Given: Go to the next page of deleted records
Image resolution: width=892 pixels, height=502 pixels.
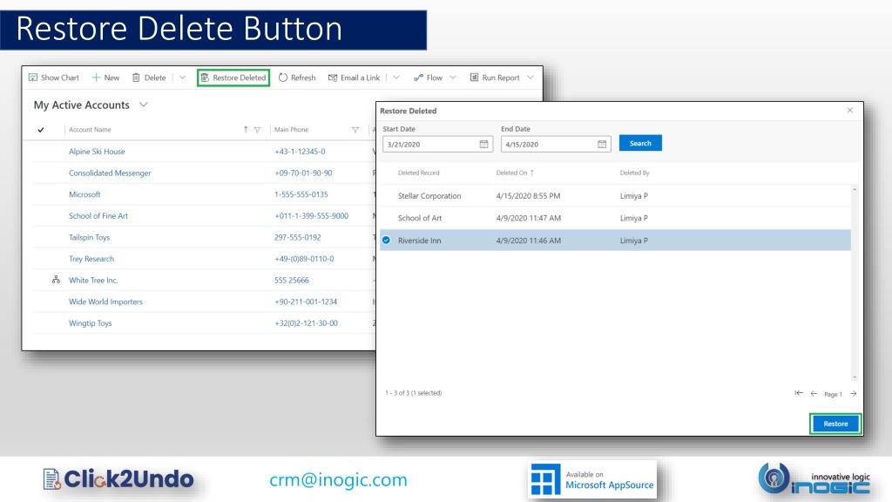Looking at the screenshot, I should tap(854, 393).
